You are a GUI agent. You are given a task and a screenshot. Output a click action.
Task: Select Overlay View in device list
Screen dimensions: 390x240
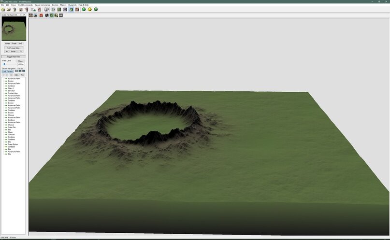click(x=13, y=93)
